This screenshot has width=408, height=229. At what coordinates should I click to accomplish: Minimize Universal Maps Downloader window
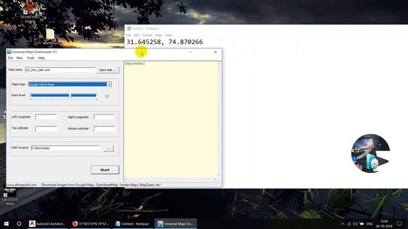tap(191, 52)
